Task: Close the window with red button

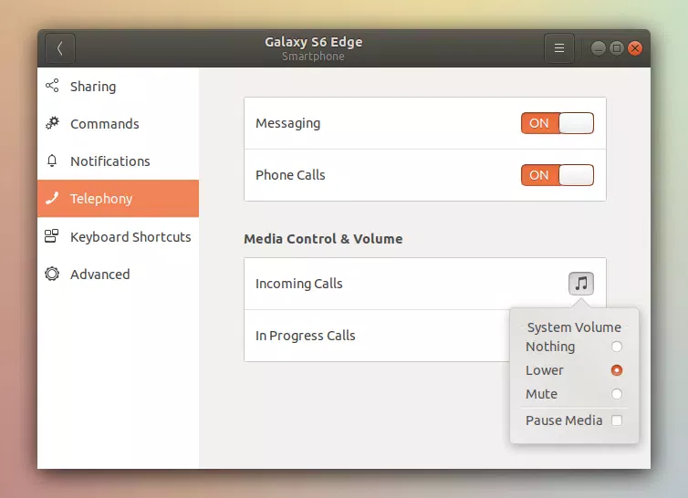Action: pyautogui.click(x=635, y=48)
